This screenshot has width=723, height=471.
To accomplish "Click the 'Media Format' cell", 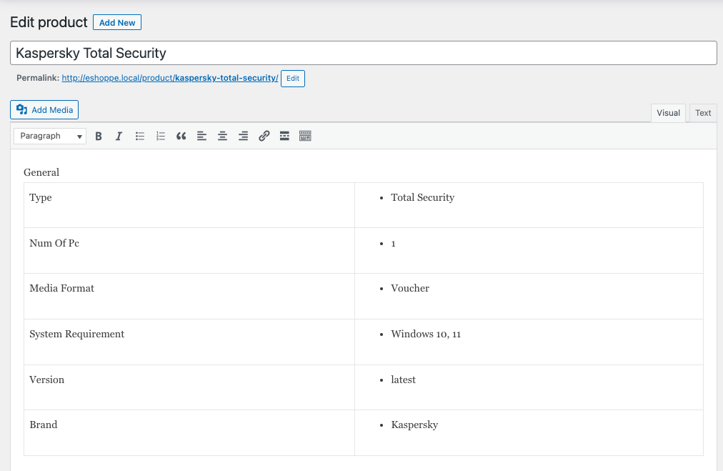I will 189,296.
